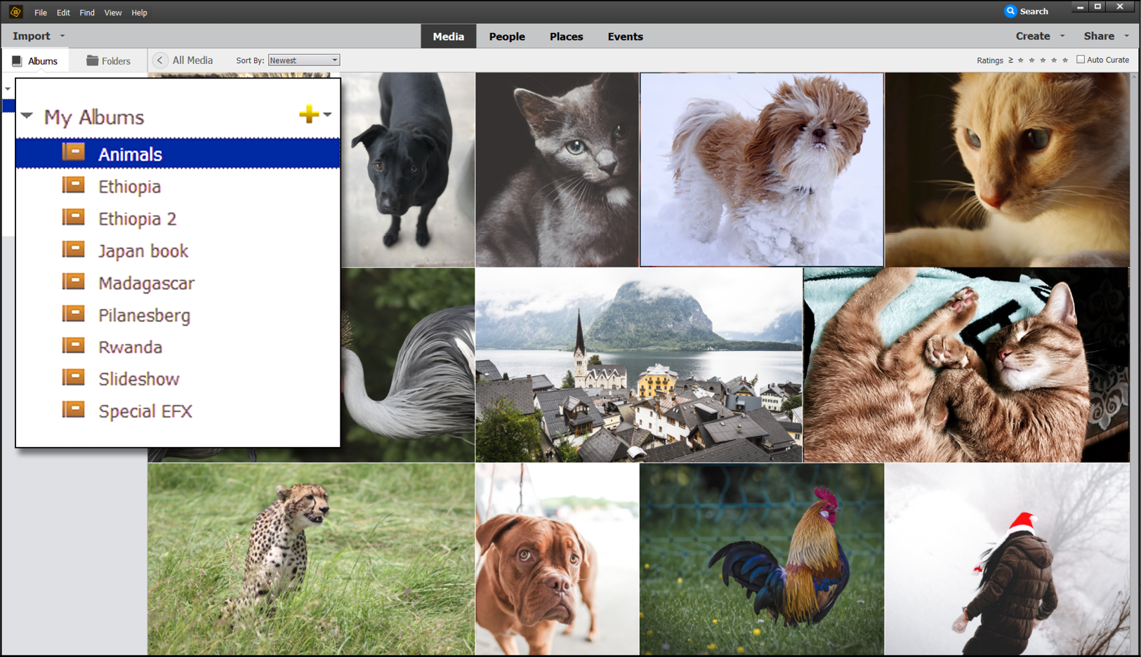Click the green plus add album icon
Screen dimensions: 1141x657
pyautogui.click(x=309, y=114)
